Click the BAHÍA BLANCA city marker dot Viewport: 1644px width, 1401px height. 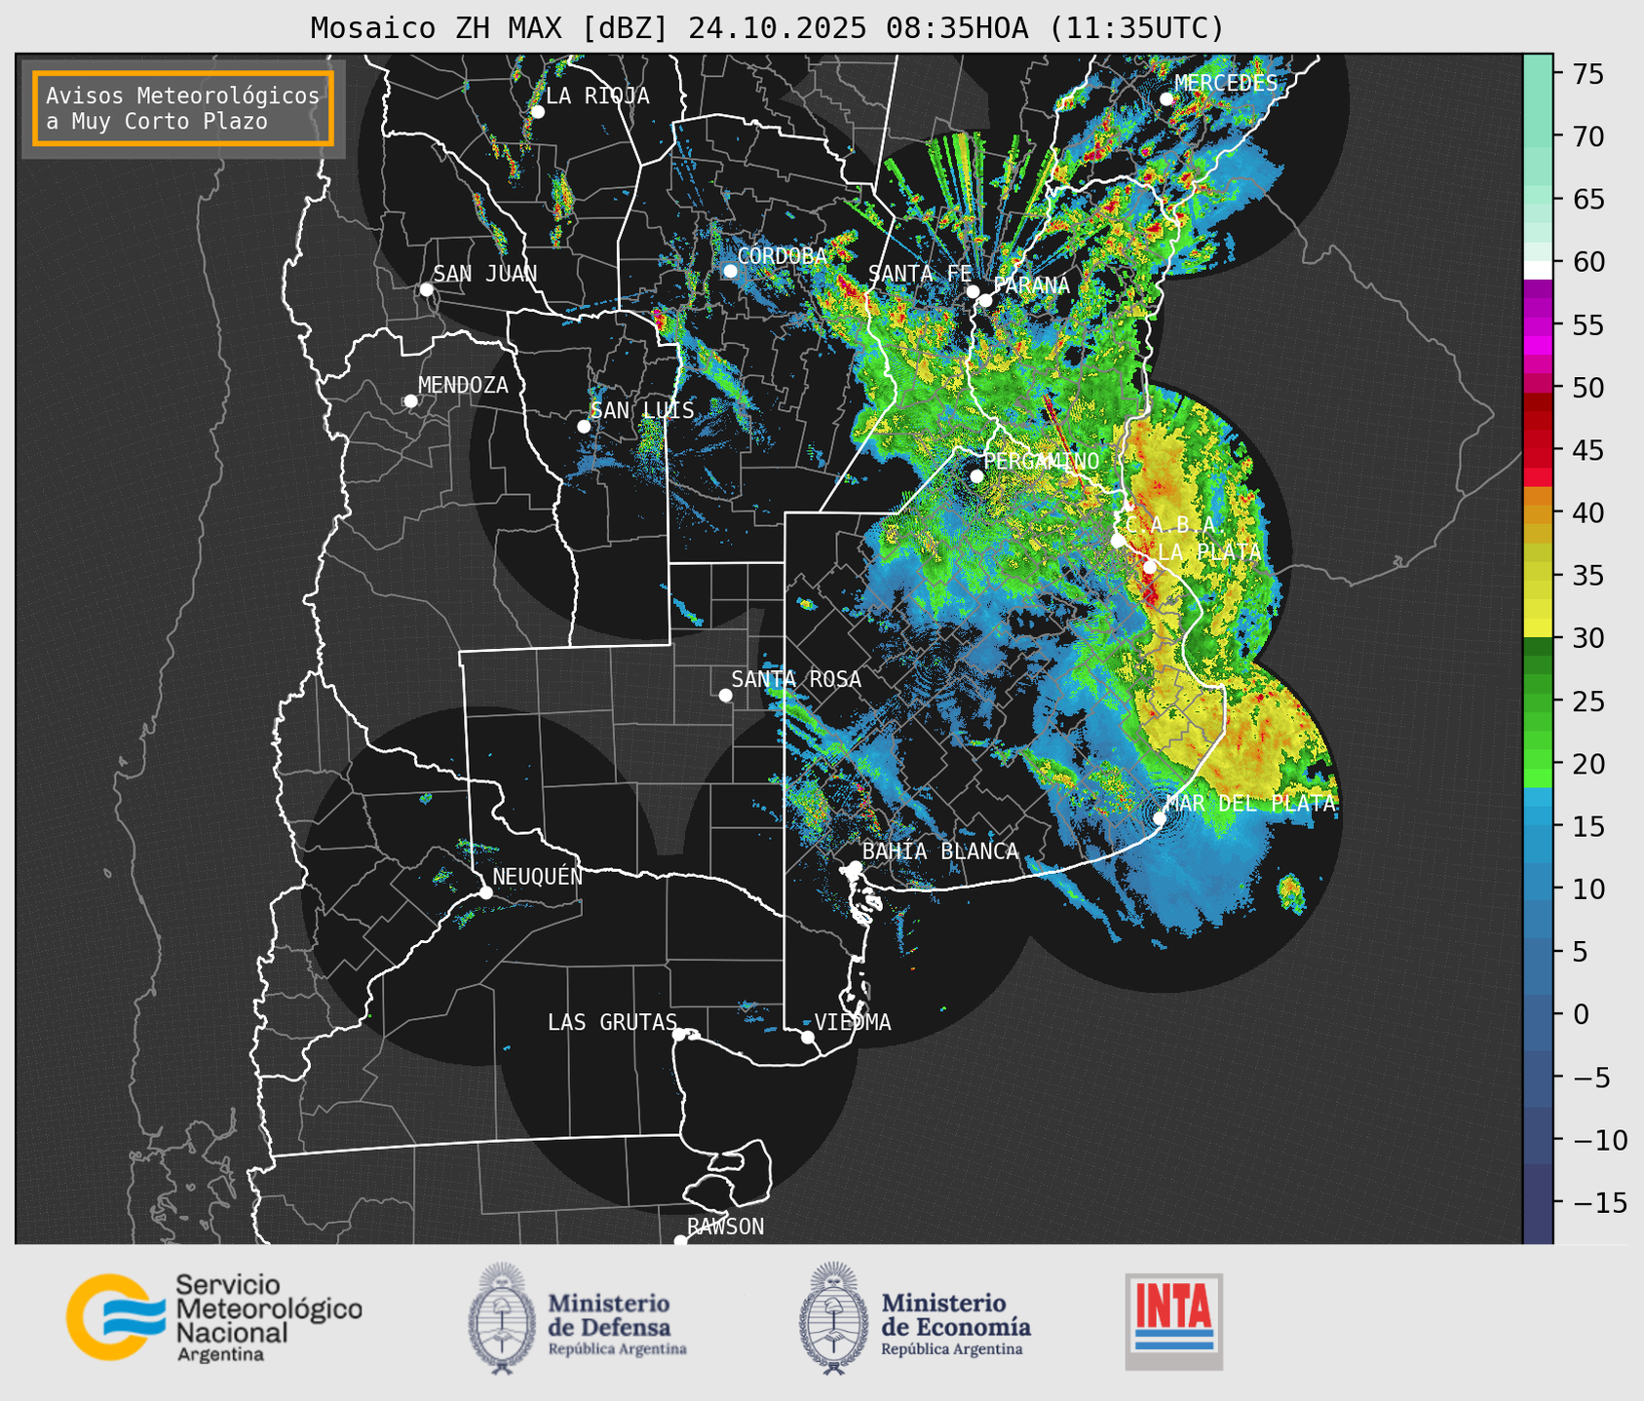click(x=856, y=867)
